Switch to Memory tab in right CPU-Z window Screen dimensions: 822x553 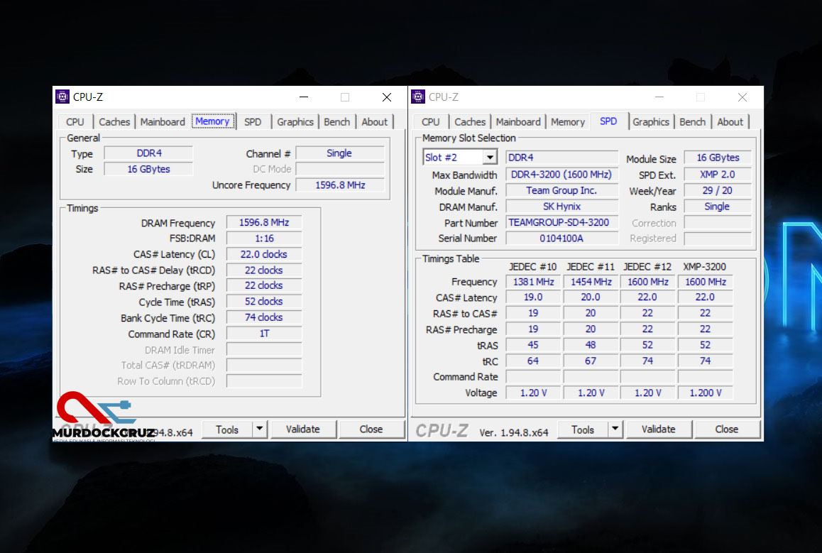[567, 121]
